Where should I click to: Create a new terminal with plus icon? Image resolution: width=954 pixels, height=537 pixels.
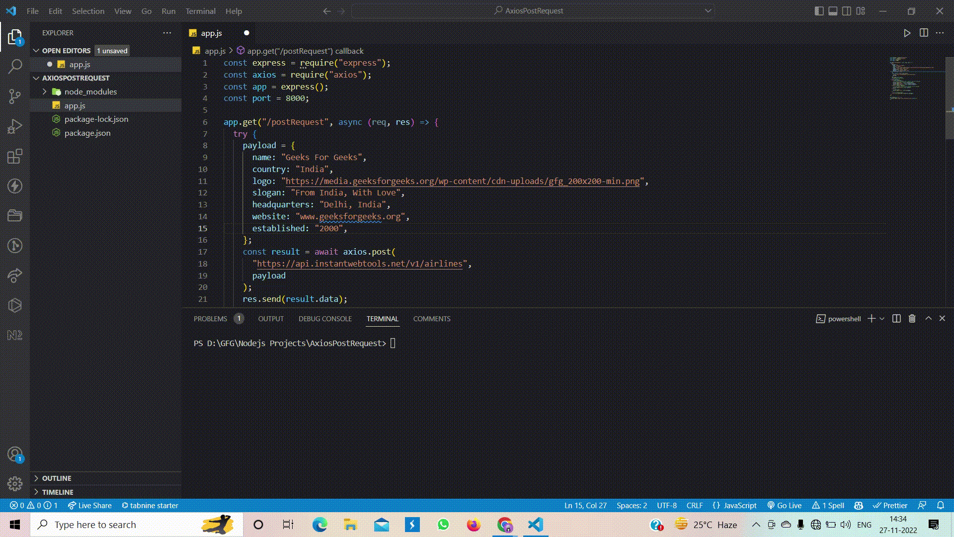click(x=871, y=319)
